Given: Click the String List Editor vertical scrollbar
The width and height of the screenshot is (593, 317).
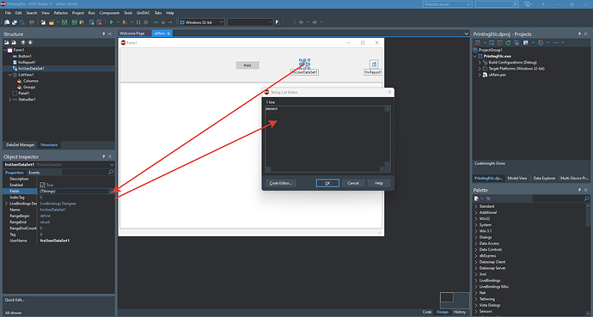Looking at the screenshot, I should click(x=388, y=137).
